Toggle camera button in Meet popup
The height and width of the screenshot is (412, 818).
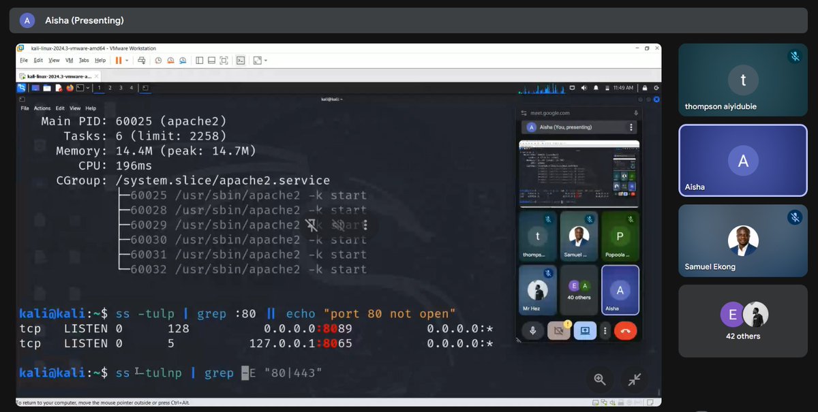[x=558, y=331]
